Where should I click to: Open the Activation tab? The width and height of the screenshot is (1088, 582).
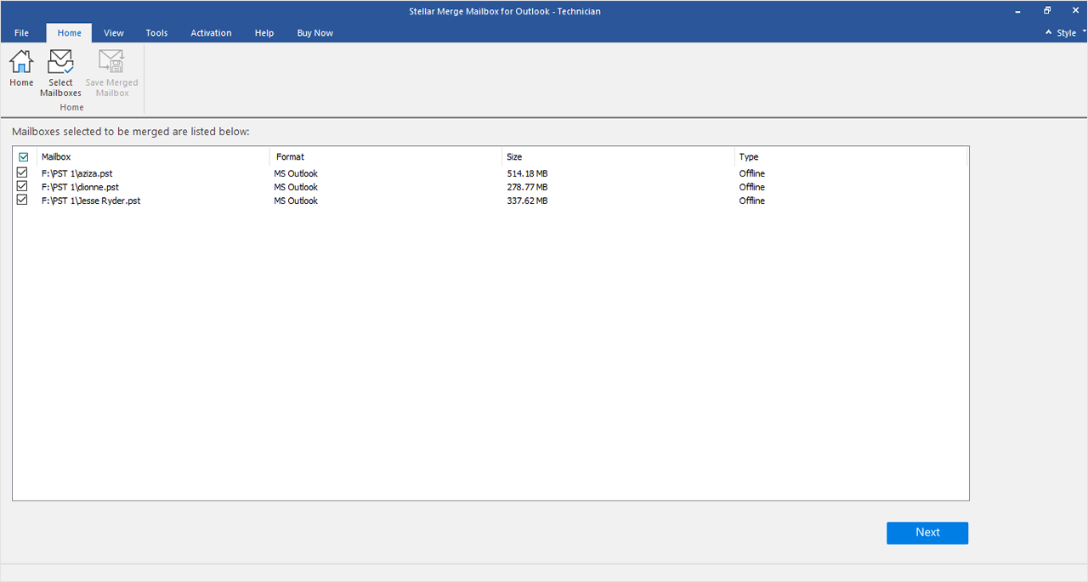(x=211, y=33)
